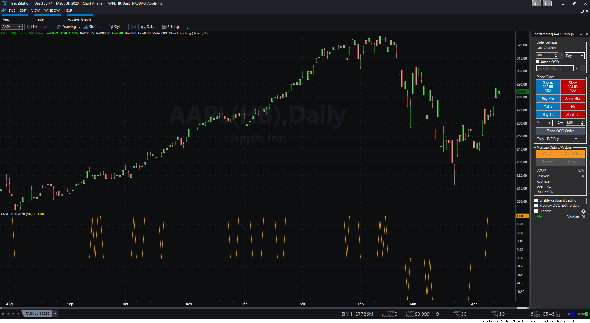
Task: Go to first workspace tab arrow
Action: point(3,313)
